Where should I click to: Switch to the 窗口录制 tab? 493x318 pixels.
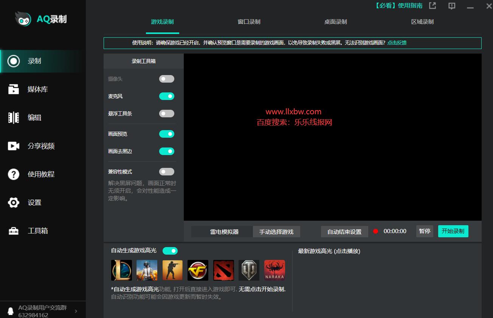click(248, 22)
